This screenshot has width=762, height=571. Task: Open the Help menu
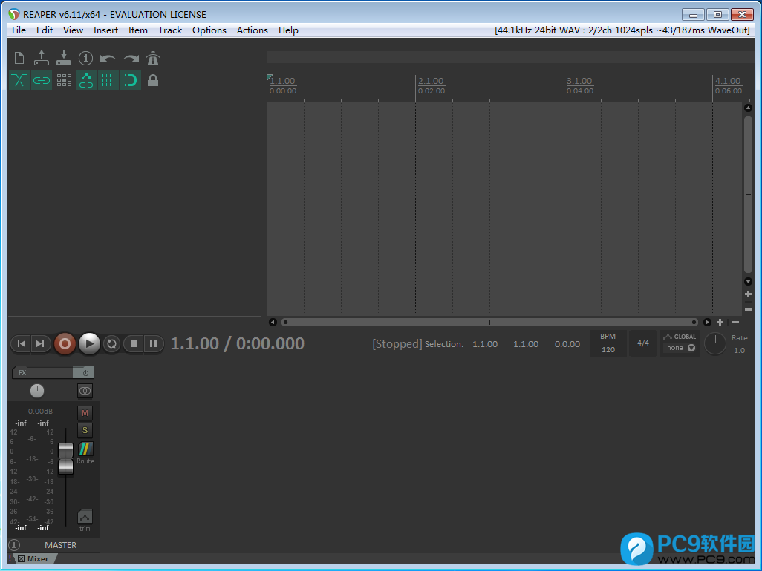(288, 30)
